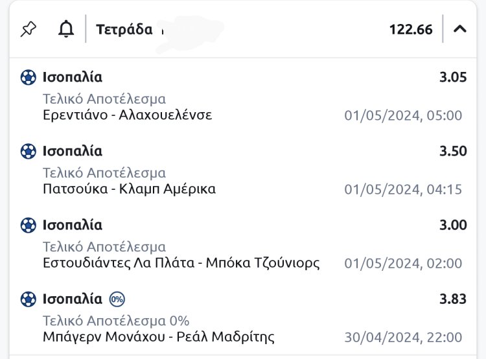Image resolution: width=486 pixels, height=359 pixels.
Task: Click the 30/04/2024, 22:00 match time
Action: (x=402, y=338)
